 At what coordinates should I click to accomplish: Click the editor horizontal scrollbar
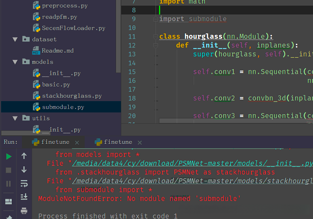click(x=236, y=121)
